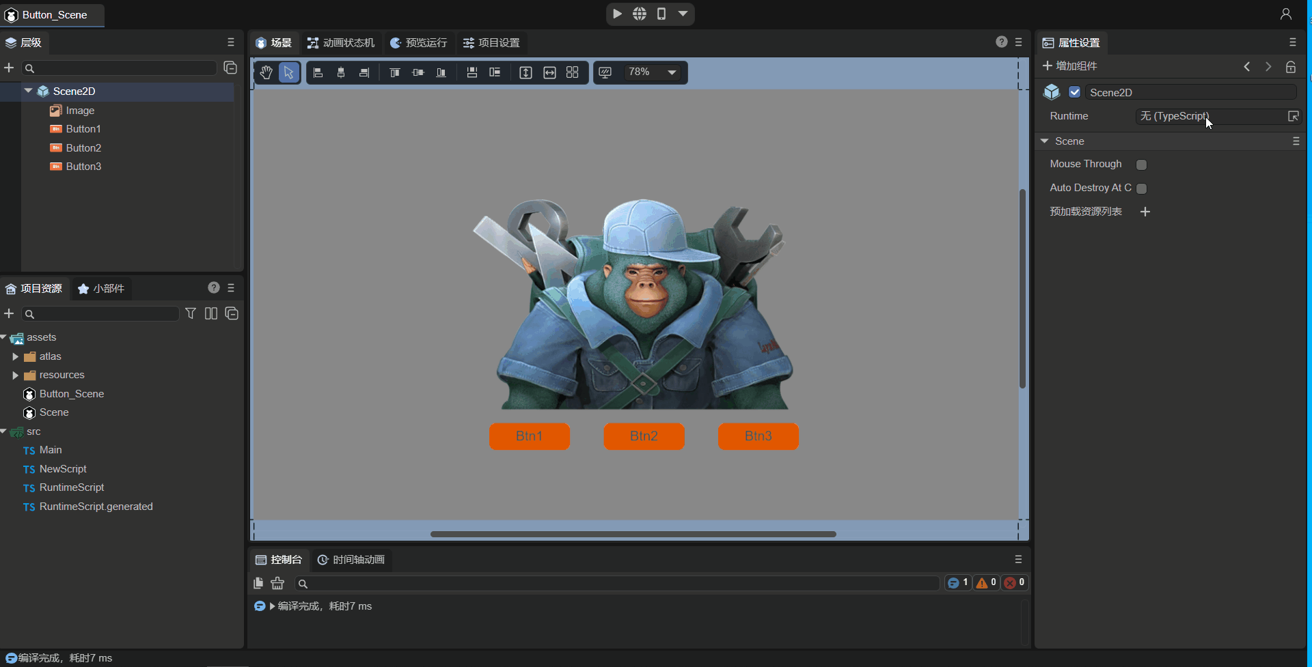Toggle the Auto Destroy checkbox

(x=1141, y=188)
